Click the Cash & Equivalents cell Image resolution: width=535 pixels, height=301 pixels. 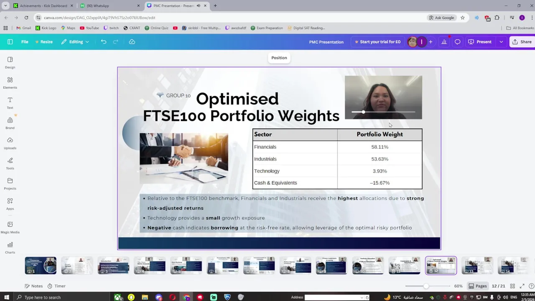[x=295, y=183]
